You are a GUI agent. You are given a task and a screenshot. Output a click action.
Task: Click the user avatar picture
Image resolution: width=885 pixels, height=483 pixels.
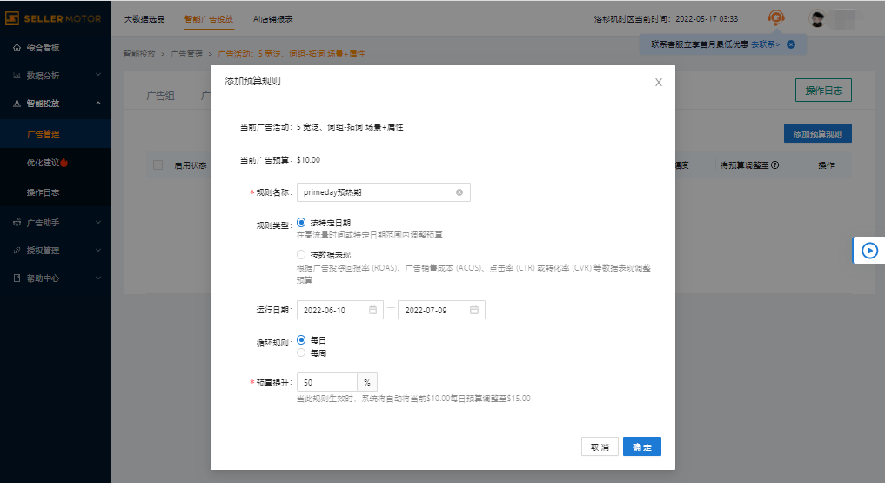pos(817,18)
